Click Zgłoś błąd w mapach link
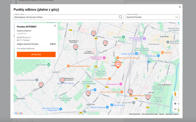 pos(172,114)
